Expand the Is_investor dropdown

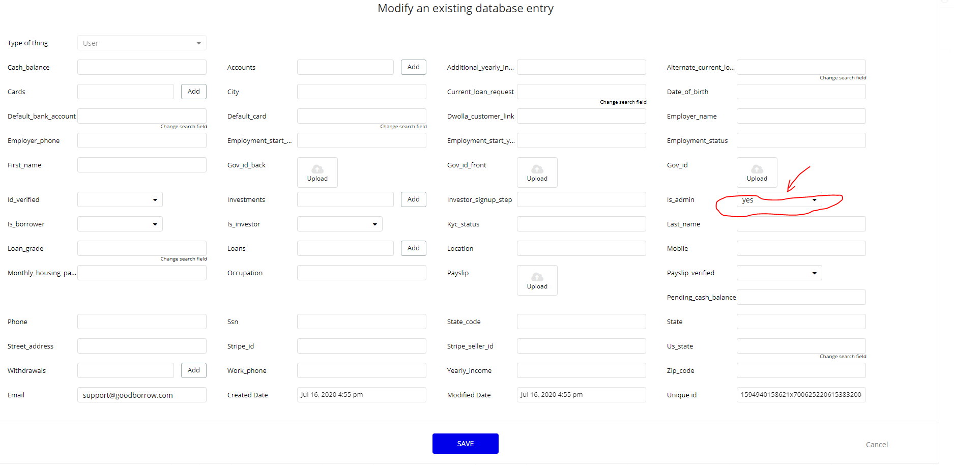click(x=340, y=224)
